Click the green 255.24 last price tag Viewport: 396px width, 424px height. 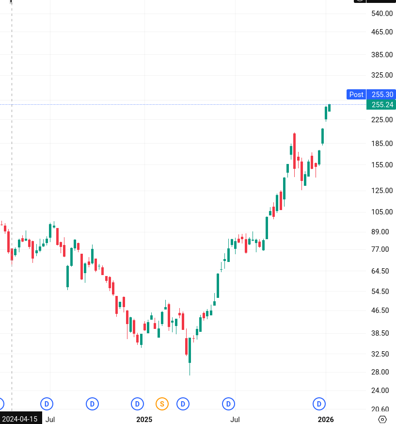382,105
